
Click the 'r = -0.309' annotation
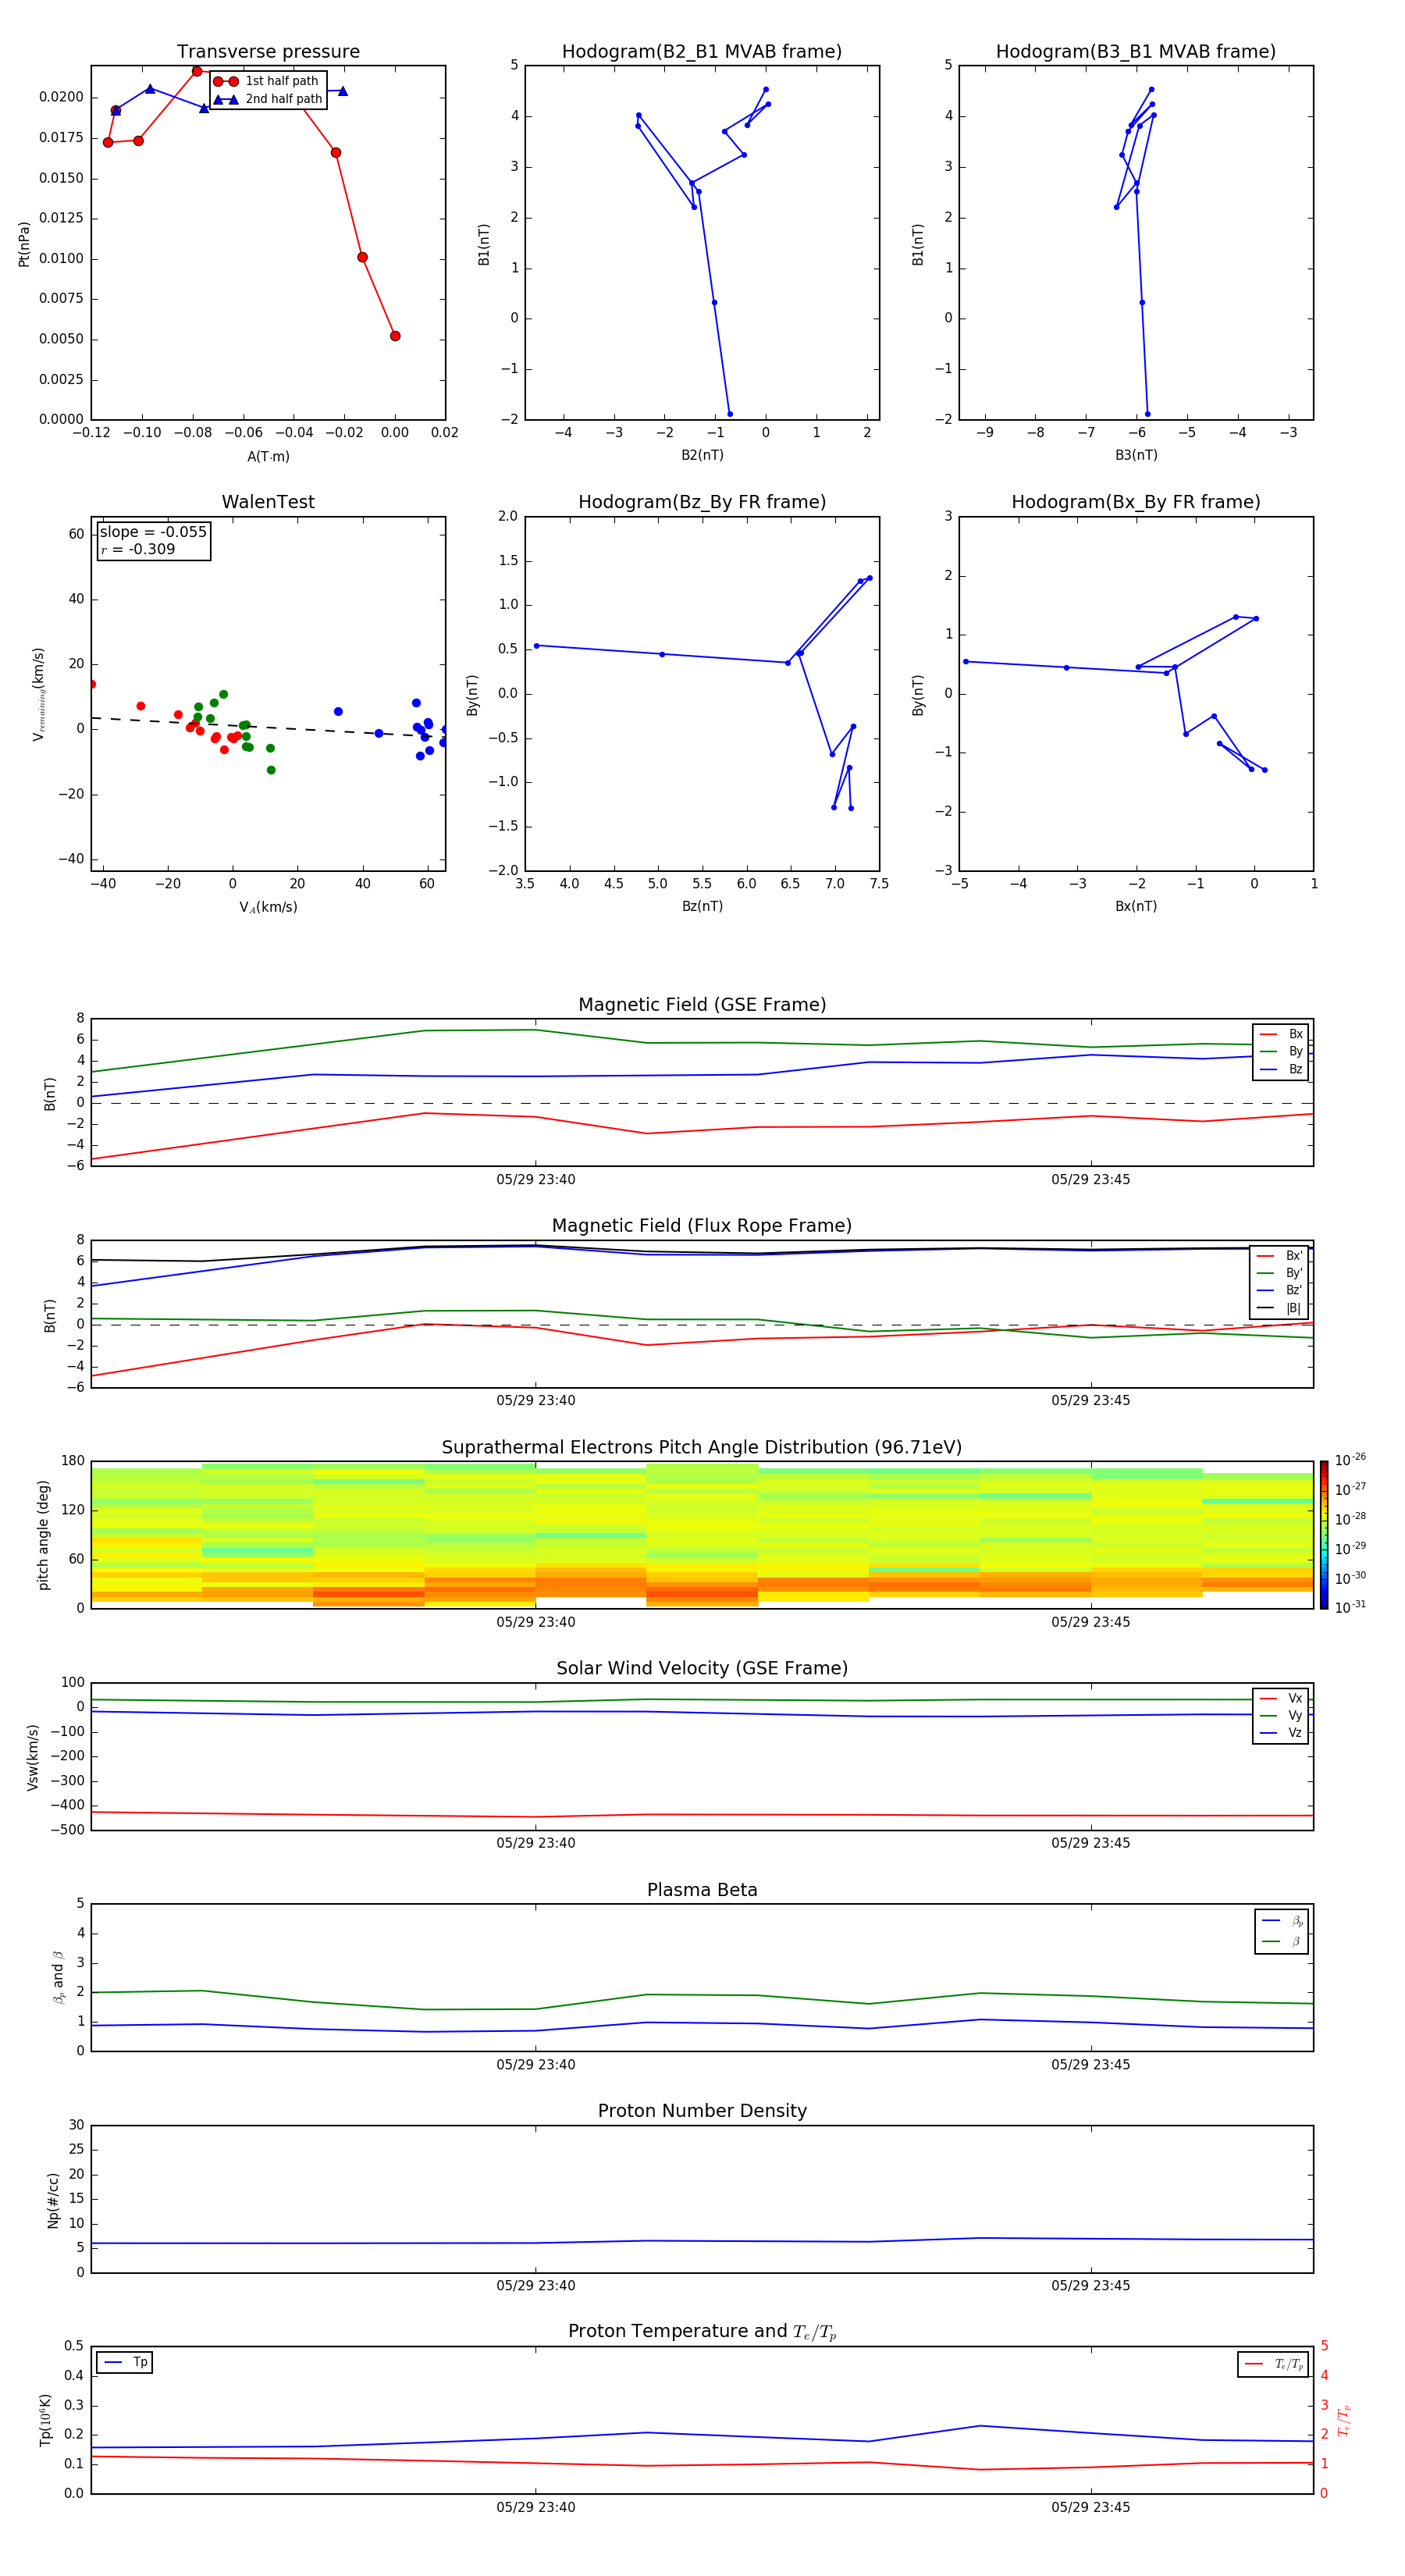click(x=138, y=549)
